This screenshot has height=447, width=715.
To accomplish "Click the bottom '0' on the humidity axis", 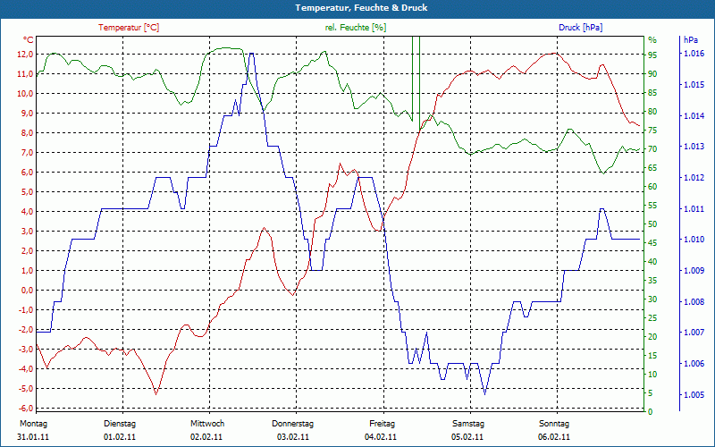I will [x=651, y=412].
